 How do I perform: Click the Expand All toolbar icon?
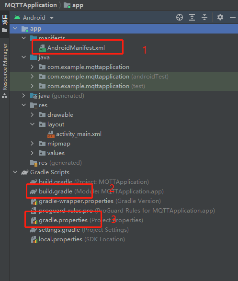[192, 17]
